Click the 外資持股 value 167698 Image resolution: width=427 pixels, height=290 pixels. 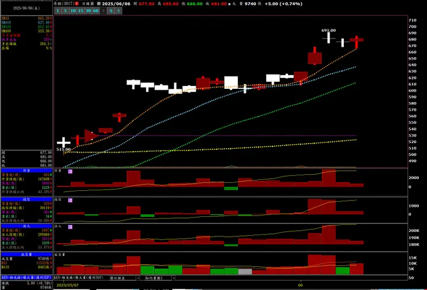click(x=44, y=179)
